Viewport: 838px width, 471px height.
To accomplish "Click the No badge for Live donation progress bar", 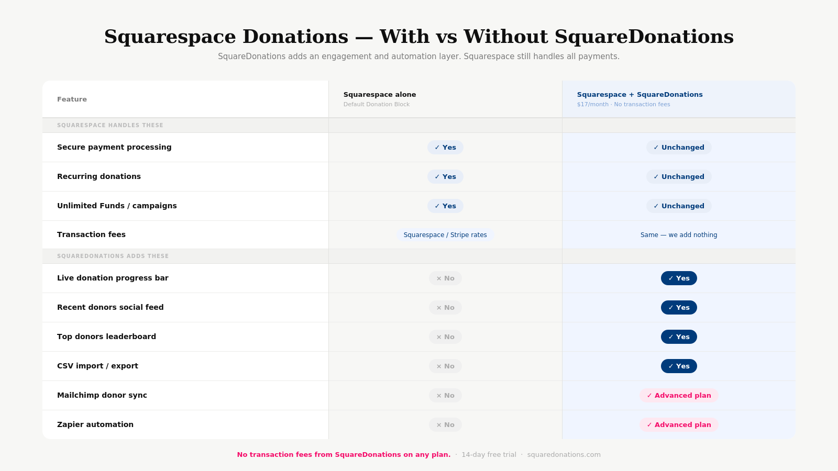I will [x=445, y=278].
